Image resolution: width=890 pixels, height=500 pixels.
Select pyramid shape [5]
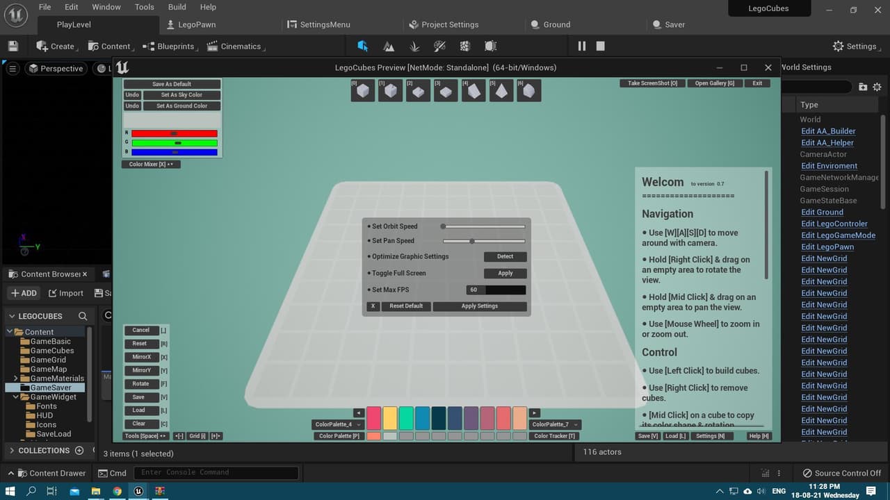tap(501, 90)
